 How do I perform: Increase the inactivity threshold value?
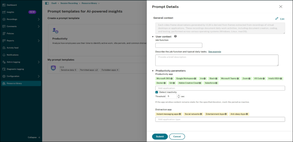click(179, 95)
